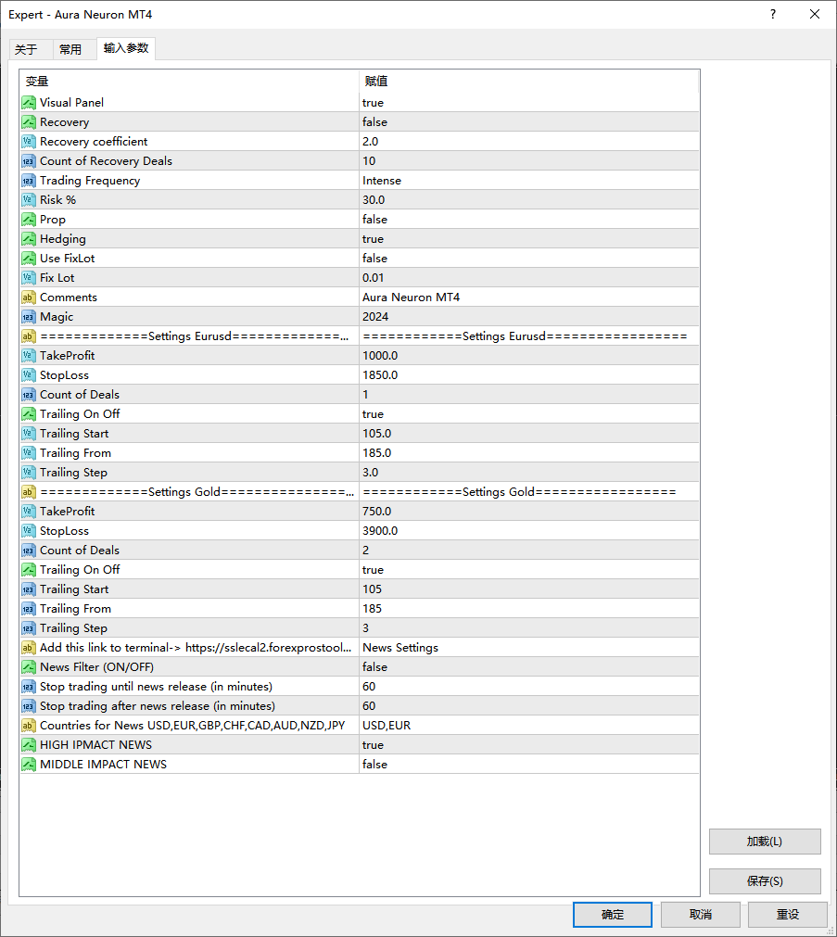Click the 加载(L) button
This screenshot has height=937, width=837.
tap(765, 842)
